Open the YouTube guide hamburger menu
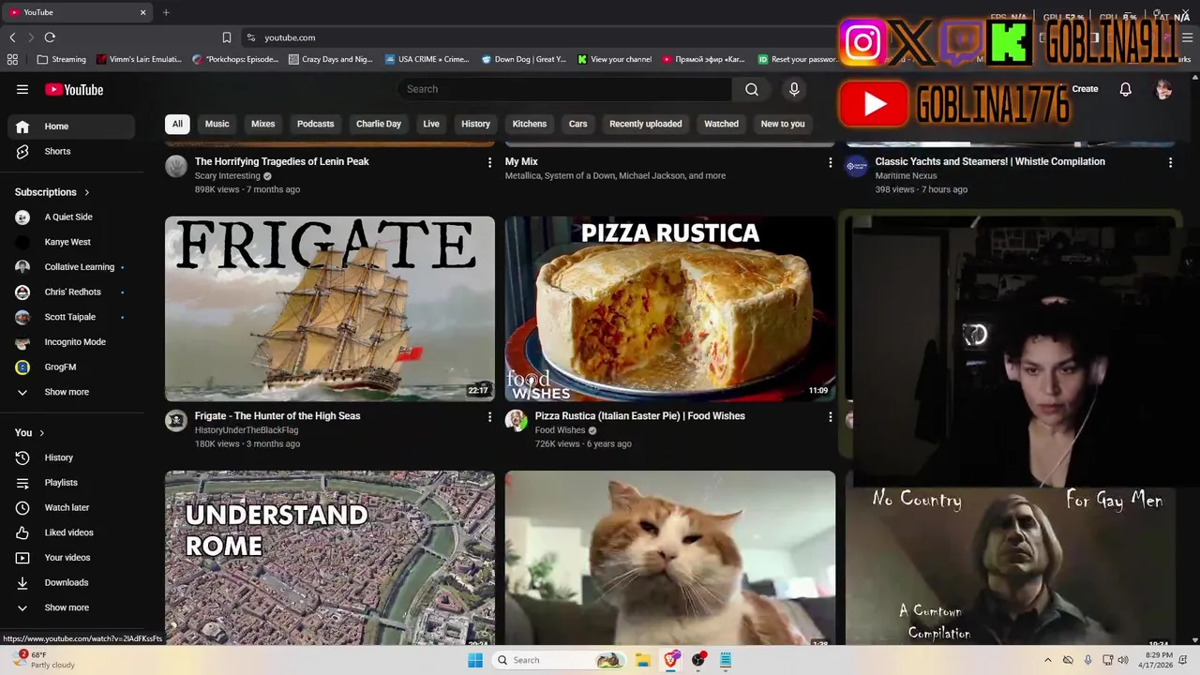The image size is (1200, 675). (x=22, y=89)
